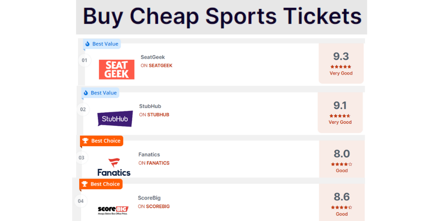
Task: Select the SeatGeek title text
Action: [x=153, y=57]
